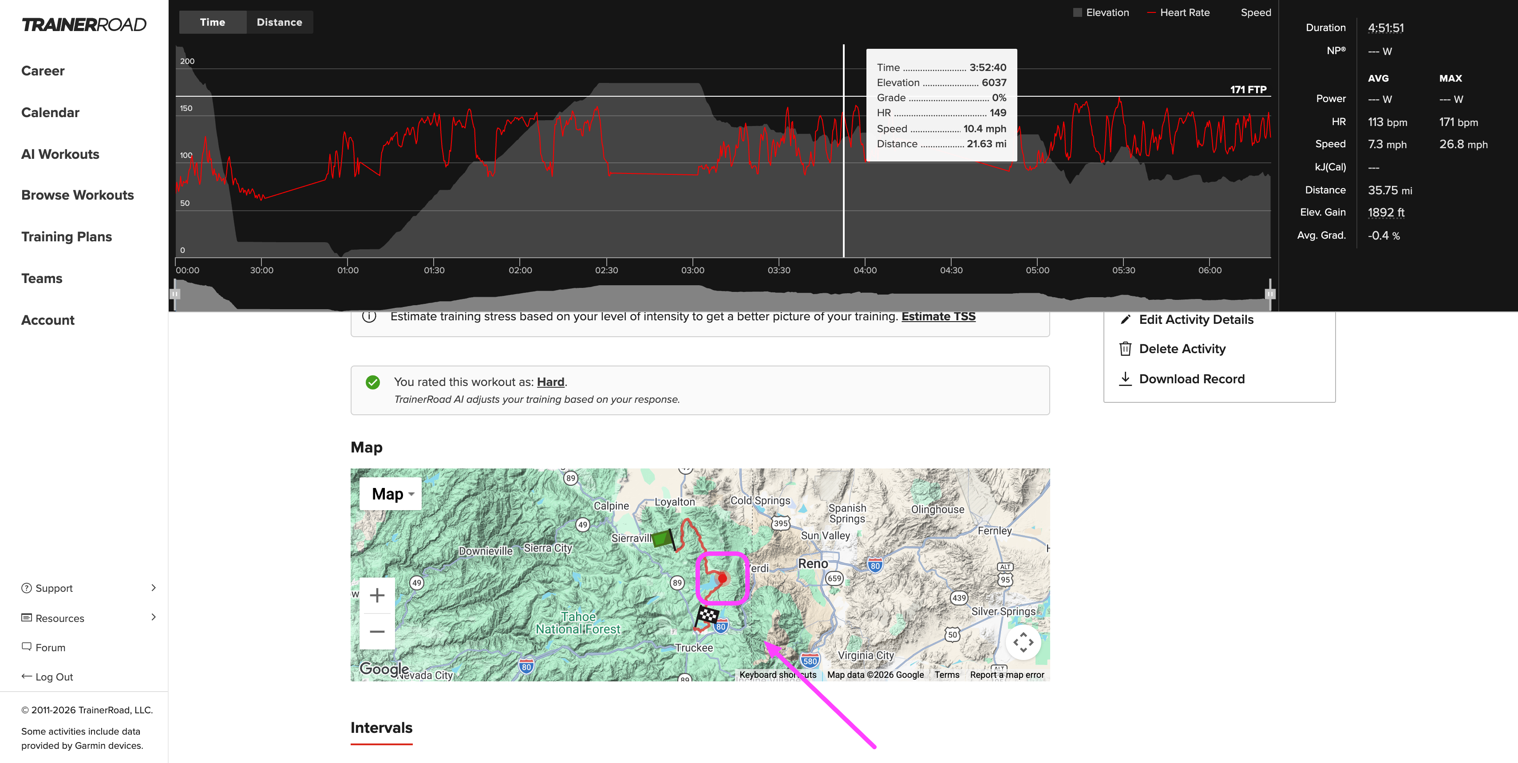Viewport: 1518px width, 763px height.
Task: Toggle Heart Rate series in legend
Action: pyautogui.click(x=1178, y=12)
